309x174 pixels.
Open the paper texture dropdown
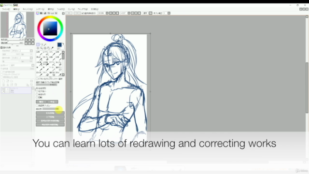tap(31, 51)
